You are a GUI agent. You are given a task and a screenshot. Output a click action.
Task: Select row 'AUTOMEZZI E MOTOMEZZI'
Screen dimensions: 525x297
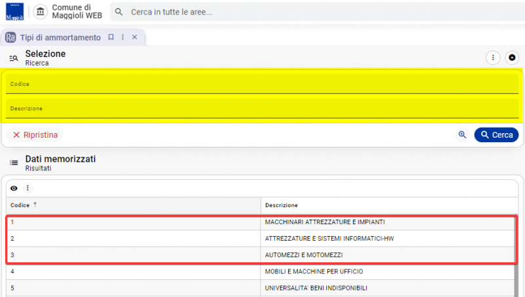pos(261,255)
